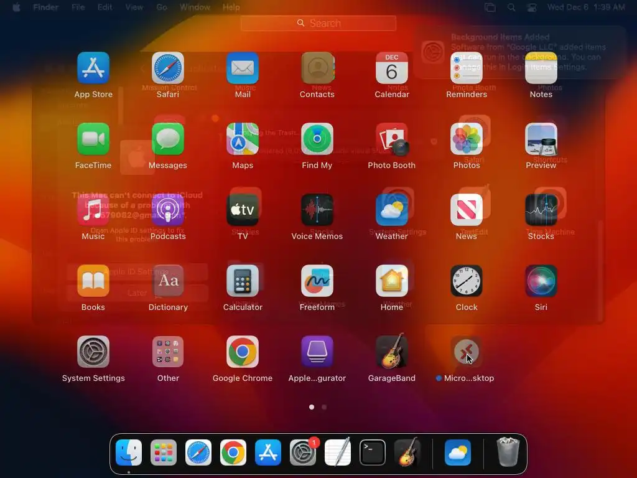
Task: Launch Freeform app
Action: [317, 281]
